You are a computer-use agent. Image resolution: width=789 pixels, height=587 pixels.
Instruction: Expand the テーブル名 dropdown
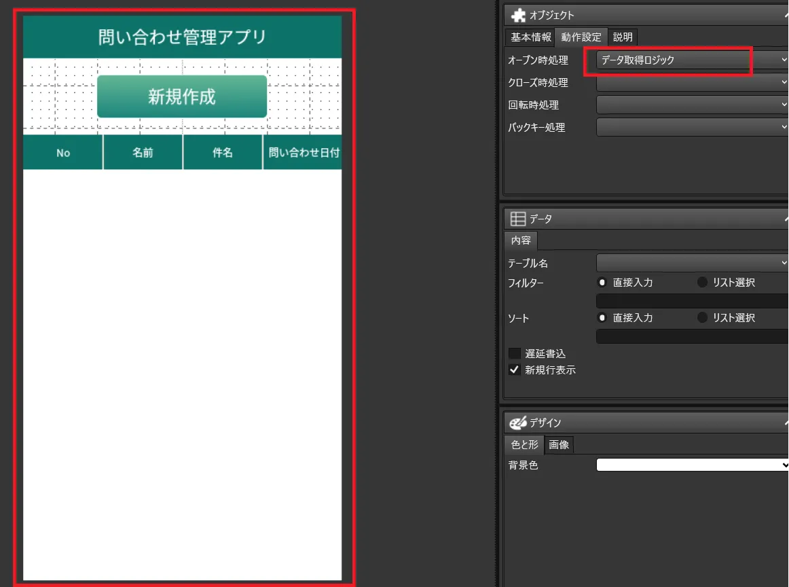[691, 263]
